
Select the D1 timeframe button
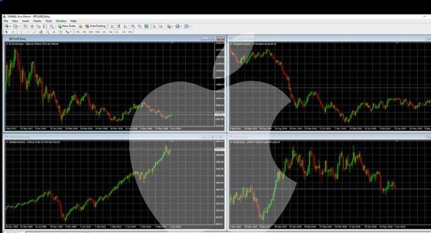pos(118,32)
